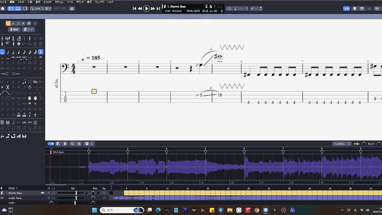Open the audio track settings gear dropdown
The height and width of the screenshot is (215, 382).
click(88, 144)
